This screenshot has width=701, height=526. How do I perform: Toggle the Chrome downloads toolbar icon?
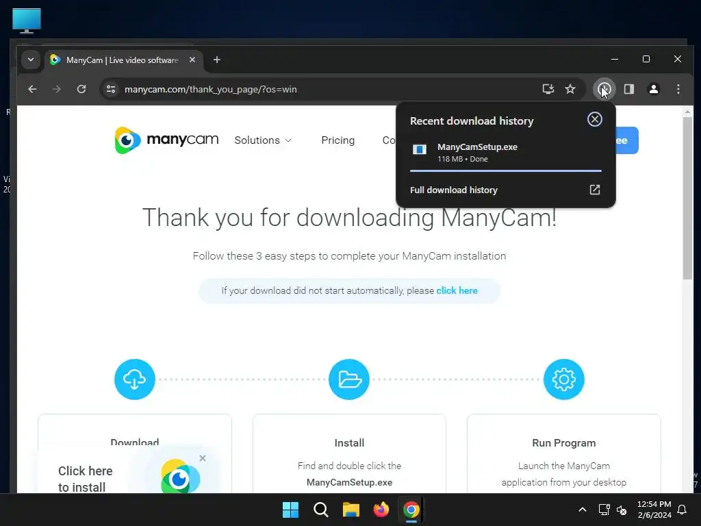pos(604,89)
